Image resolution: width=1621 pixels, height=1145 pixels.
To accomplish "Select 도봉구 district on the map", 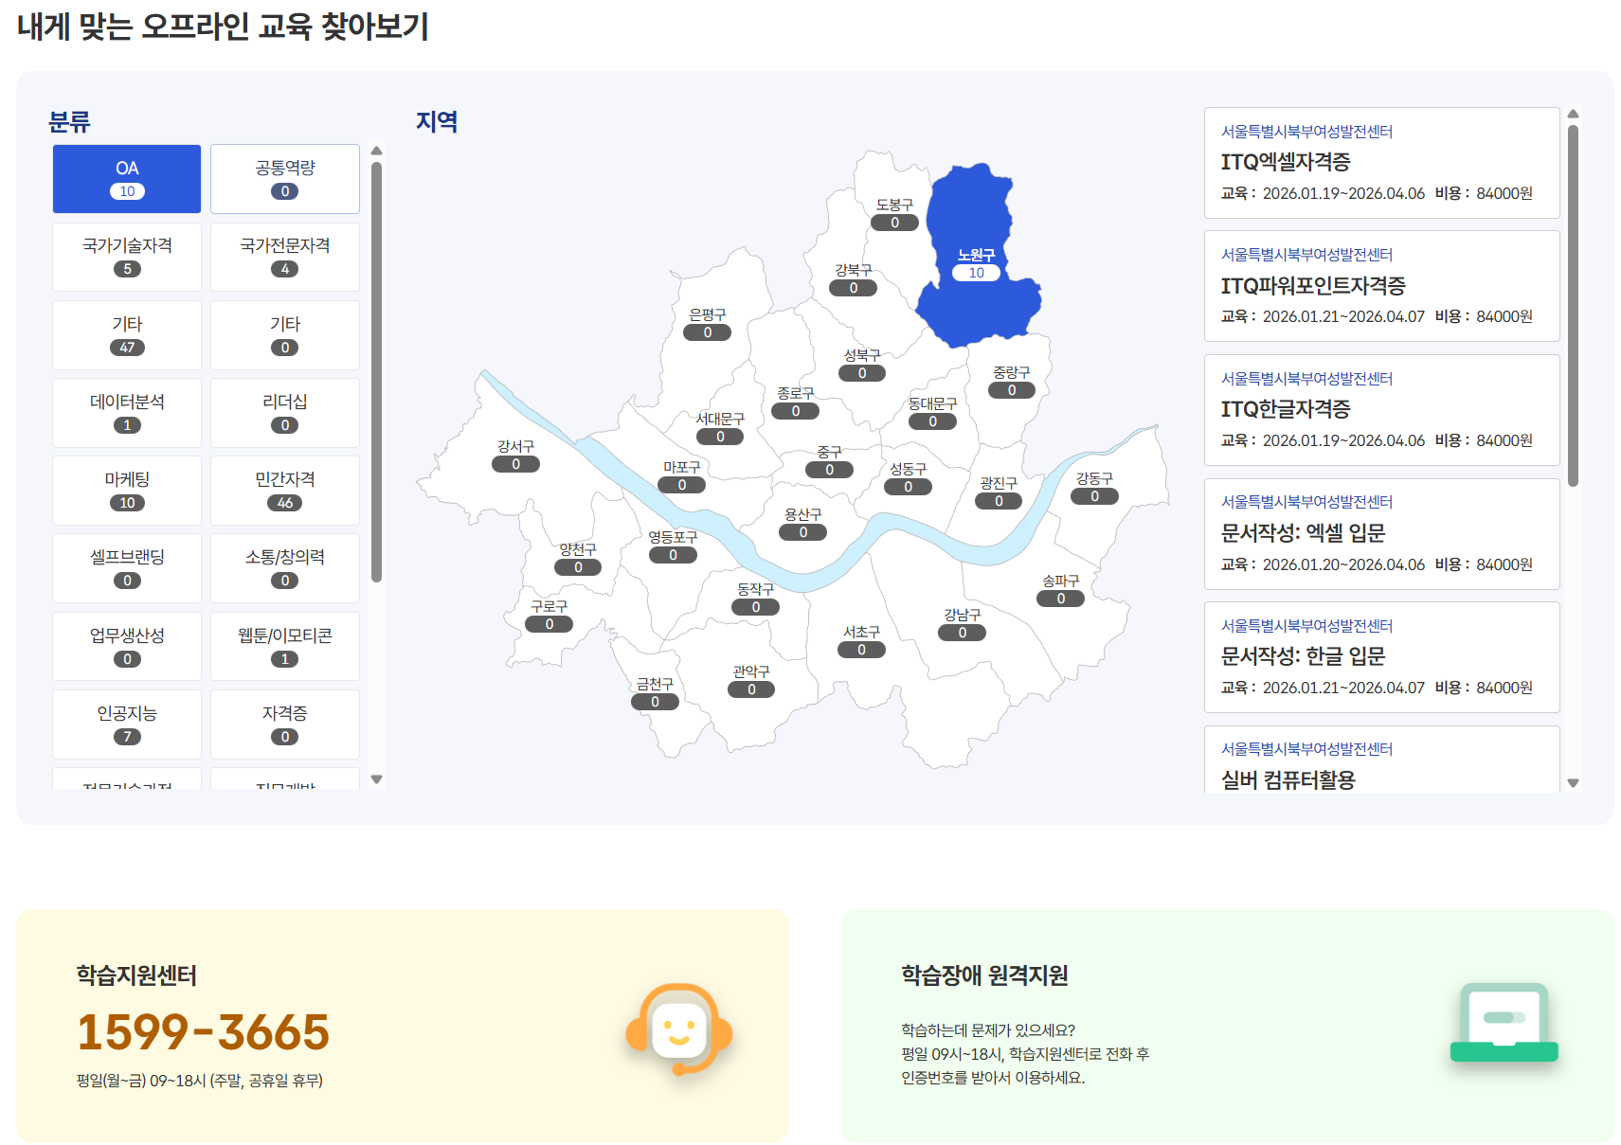I will (894, 214).
